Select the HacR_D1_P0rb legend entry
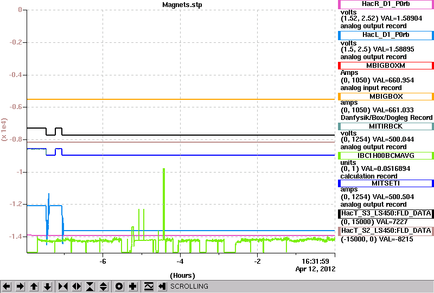 pos(386,4)
